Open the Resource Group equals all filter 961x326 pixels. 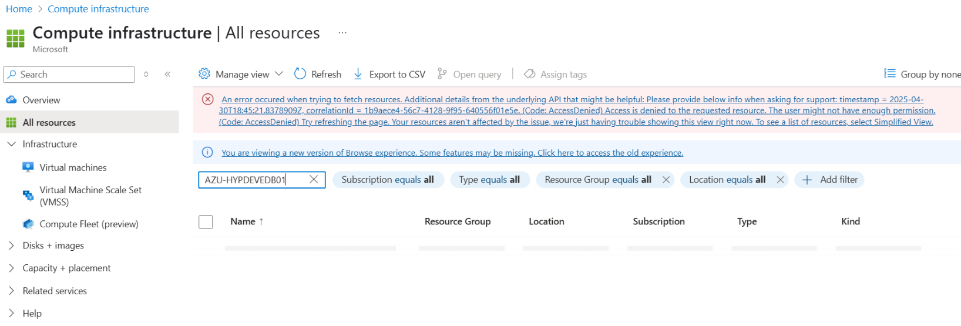pyautogui.click(x=598, y=180)
